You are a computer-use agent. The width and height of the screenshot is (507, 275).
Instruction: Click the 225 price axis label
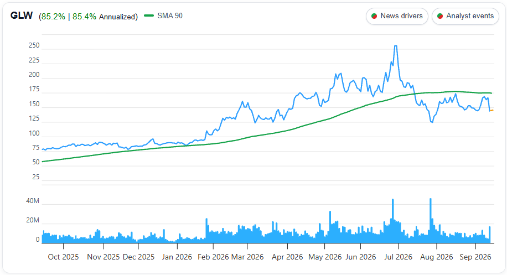[x=34, y=60]
